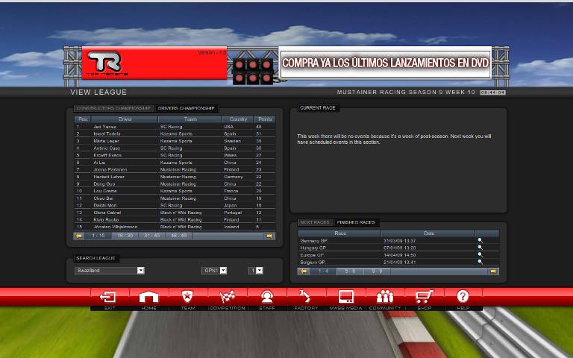This screenshot has height=358, width=573.
Task: Click the Exit icon in bottom menu
Action: pyautogui.click(x=108, y=297)
